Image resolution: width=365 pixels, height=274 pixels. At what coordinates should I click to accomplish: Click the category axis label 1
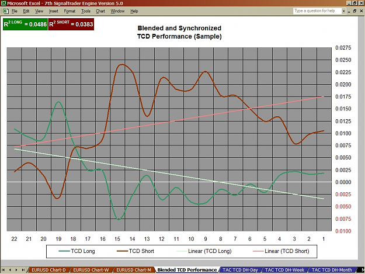(x=324, y=239)
